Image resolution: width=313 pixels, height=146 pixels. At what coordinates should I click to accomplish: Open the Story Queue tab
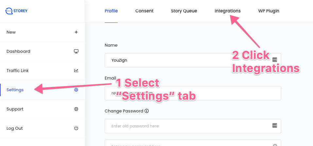(x=184, y=11)
